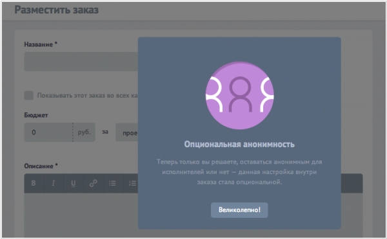The height and width of the screenshot is (239, 387).
Task: Create a bulleted list in the editor
Action: (x=113, y=183)
